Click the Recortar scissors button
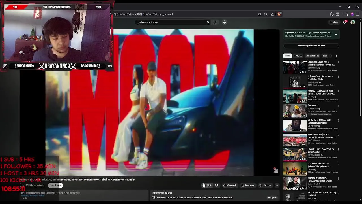Screen dimensions: 362x204 coord(265,185)
